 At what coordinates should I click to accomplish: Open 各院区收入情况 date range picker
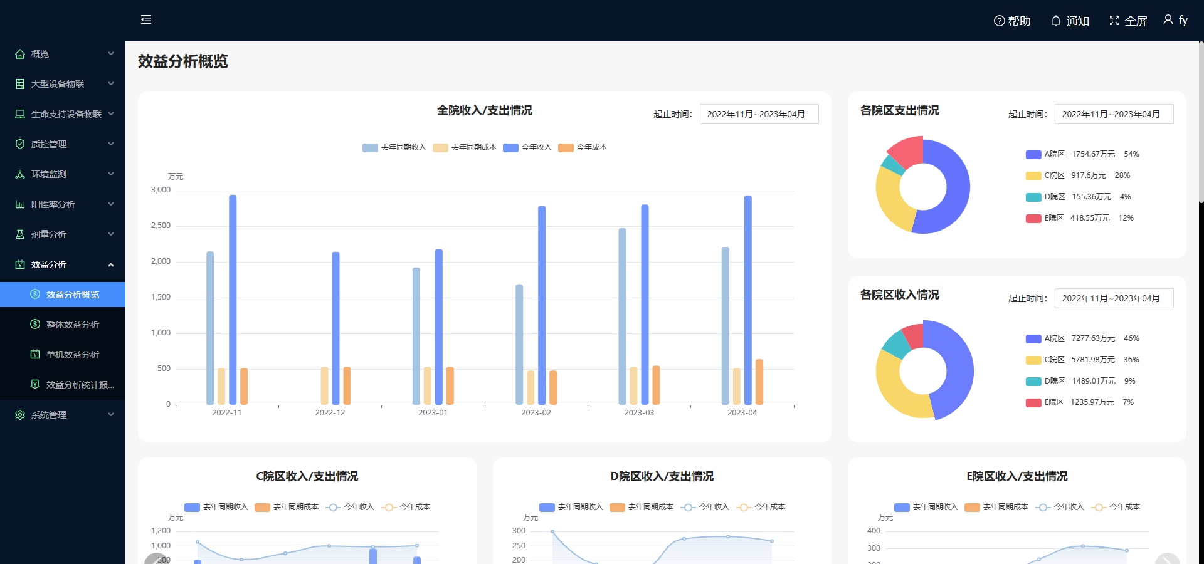pos(1114,298)
